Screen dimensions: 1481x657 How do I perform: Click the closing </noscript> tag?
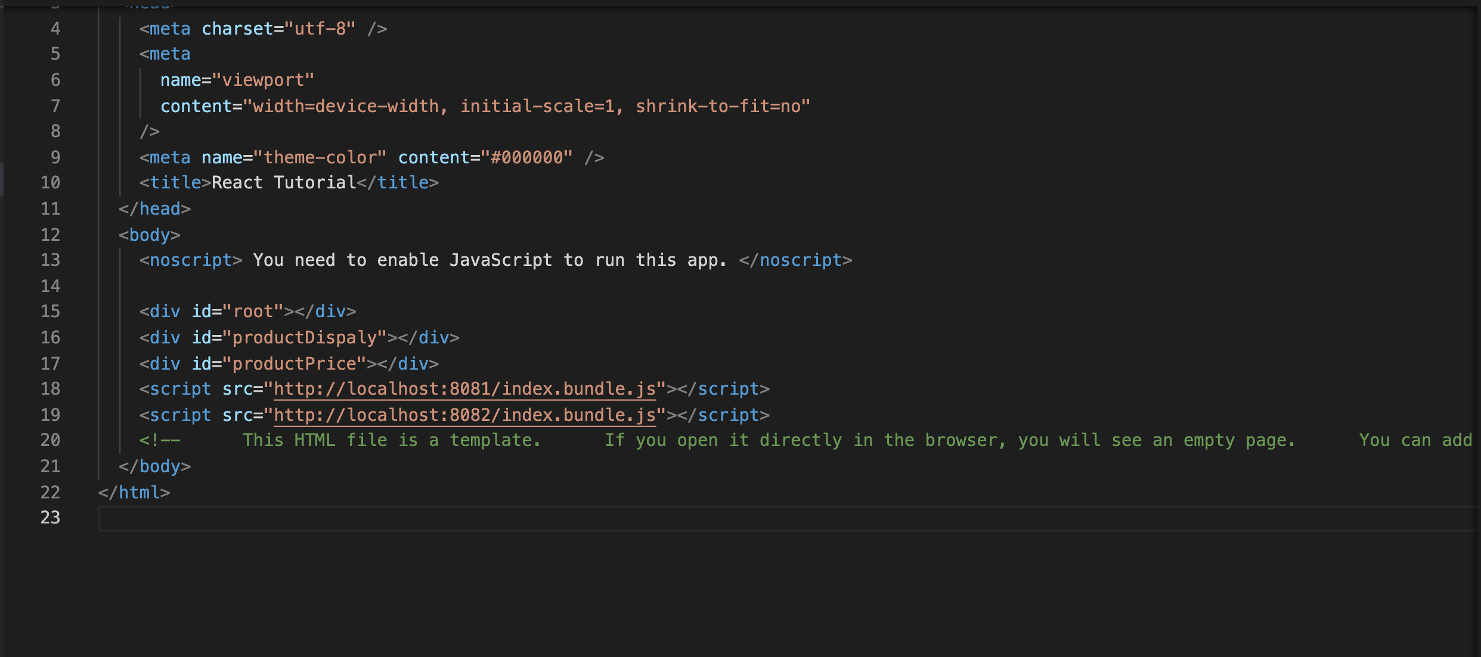(796, 260)
